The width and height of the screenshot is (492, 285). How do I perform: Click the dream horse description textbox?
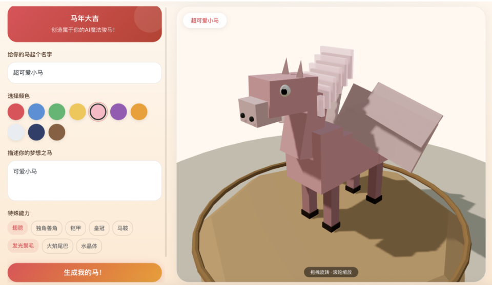(85, 181)
